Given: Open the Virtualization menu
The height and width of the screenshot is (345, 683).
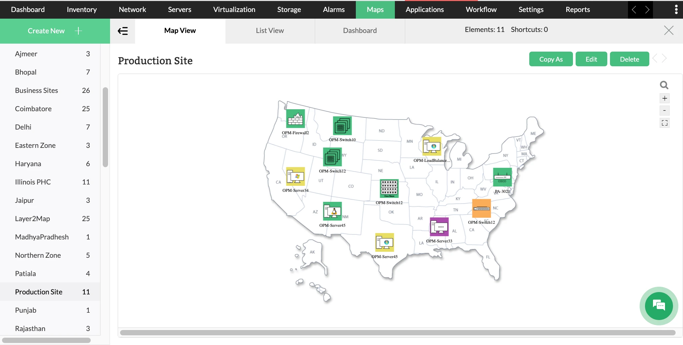Looking at the screenshot, I should pos(234,9).
